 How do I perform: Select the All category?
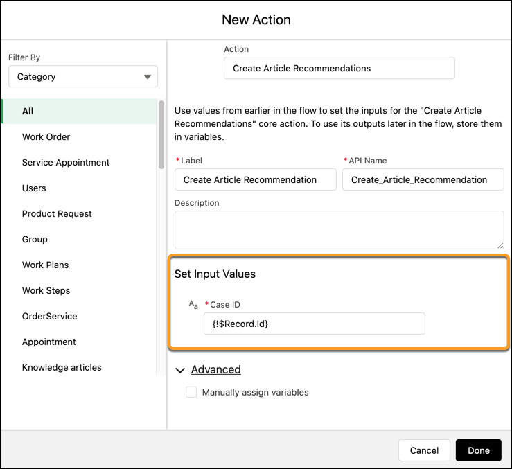[79, 111]
